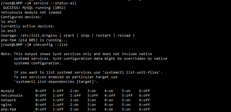Screen dimensions: 231x112
Task: Click the php-fpm service name in list
Action: (8, 109)
